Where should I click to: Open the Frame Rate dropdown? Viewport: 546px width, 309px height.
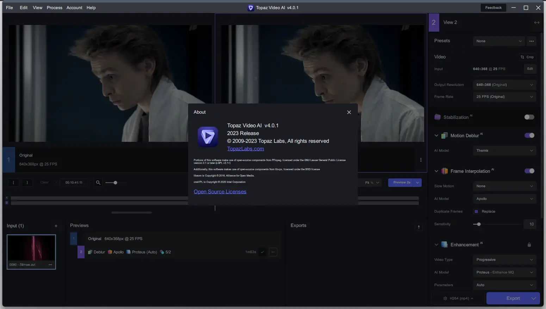(504, 97)
